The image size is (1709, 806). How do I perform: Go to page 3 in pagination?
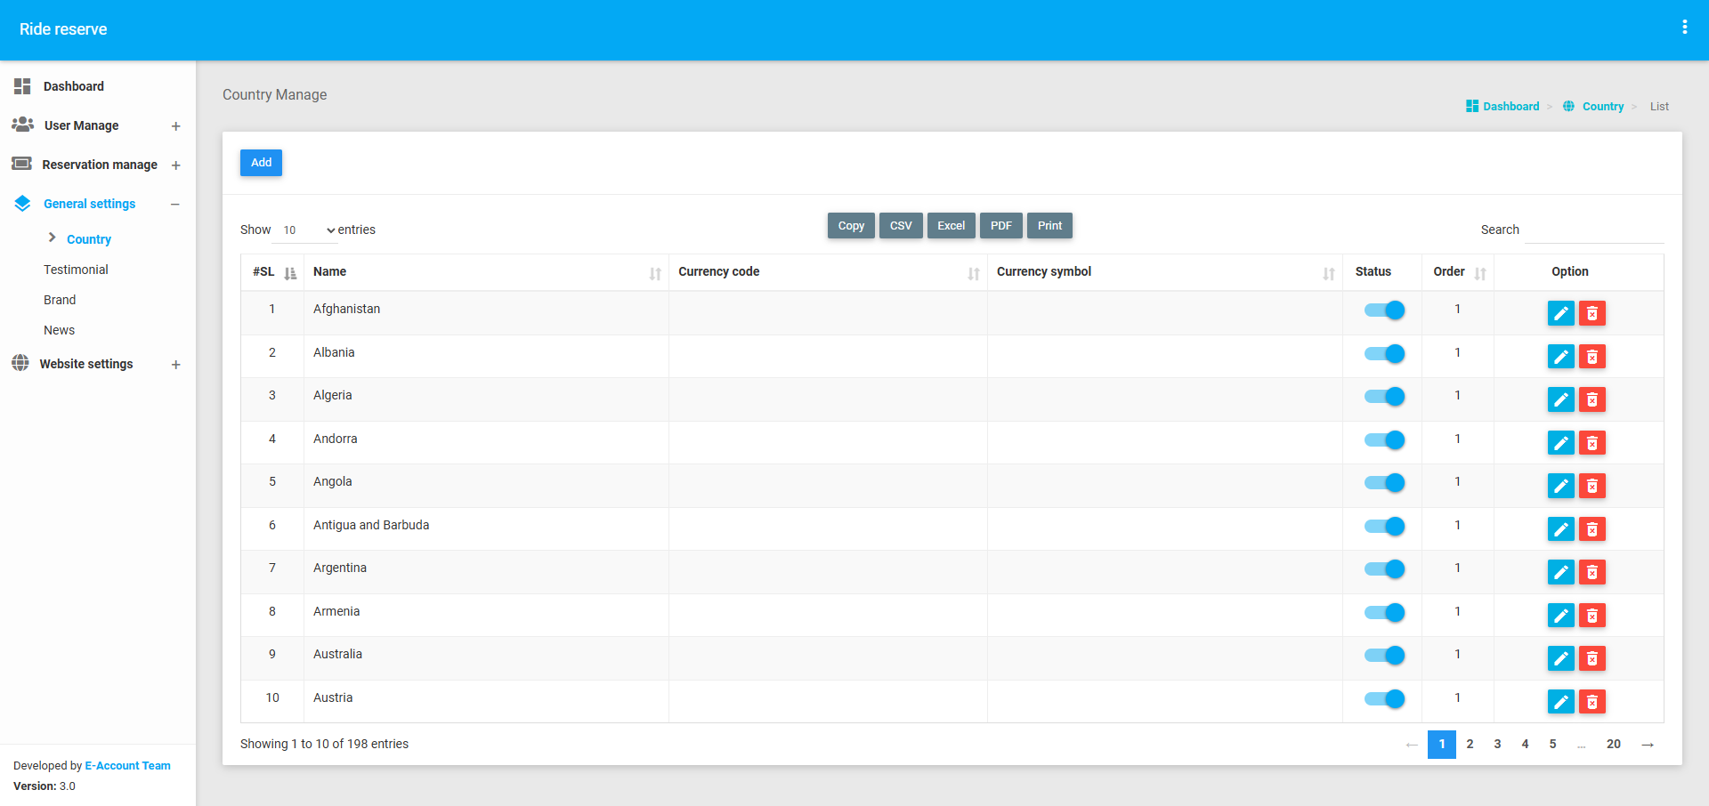(x=1497, y=745)
